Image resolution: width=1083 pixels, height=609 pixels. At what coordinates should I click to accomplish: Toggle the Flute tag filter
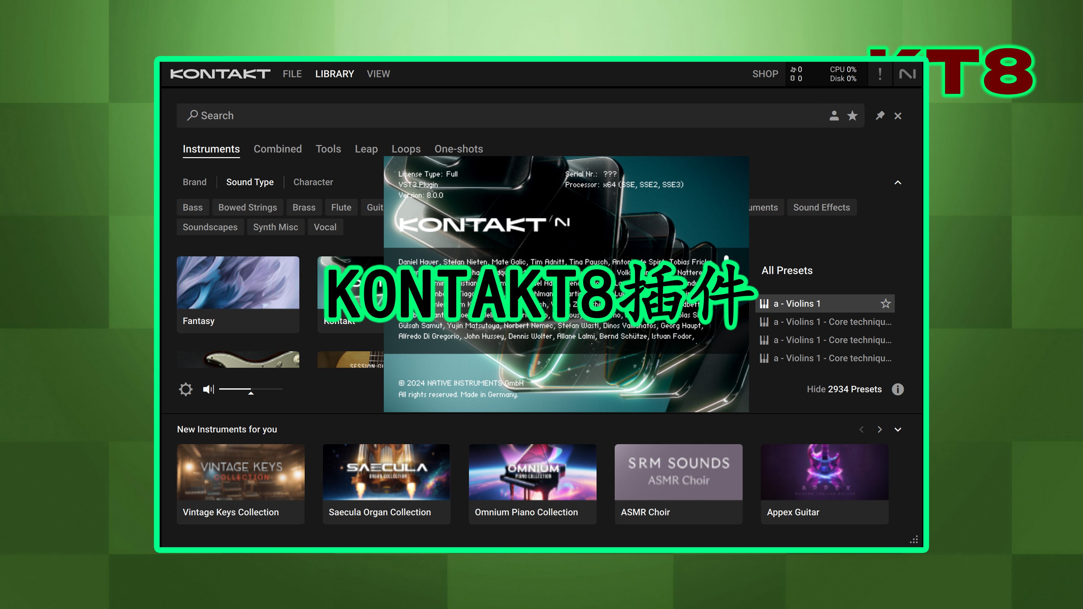341,207
